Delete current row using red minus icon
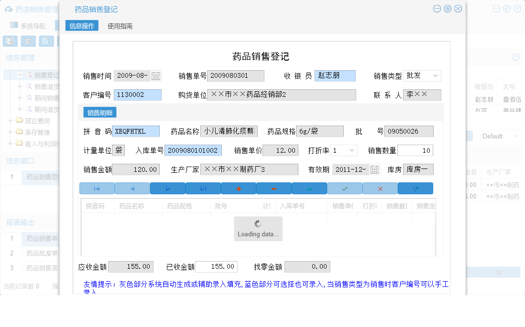This screenshot has width=525, height=327. (273, 188)
